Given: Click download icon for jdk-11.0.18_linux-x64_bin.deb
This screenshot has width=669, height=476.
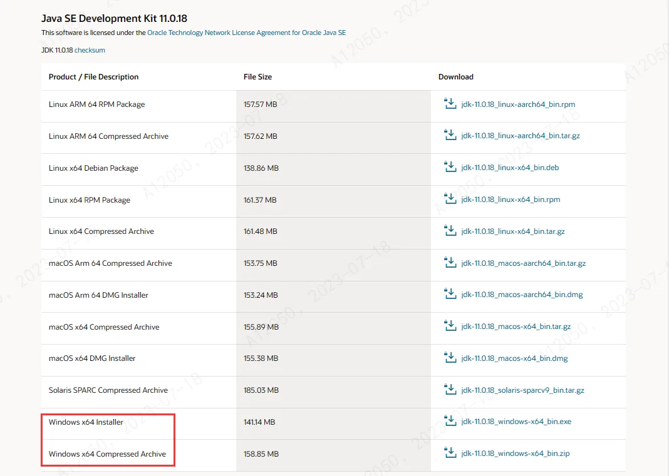Looking at the screenshot, I should [450, 167].
